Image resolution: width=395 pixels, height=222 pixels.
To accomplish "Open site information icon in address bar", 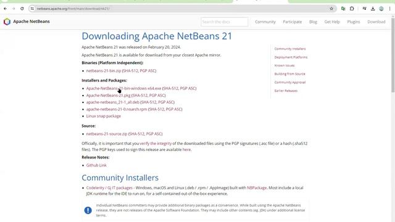I will [x=32, y=9].
